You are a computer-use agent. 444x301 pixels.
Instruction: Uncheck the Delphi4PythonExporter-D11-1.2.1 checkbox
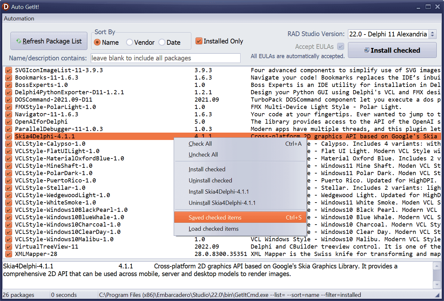click(9, 92)
